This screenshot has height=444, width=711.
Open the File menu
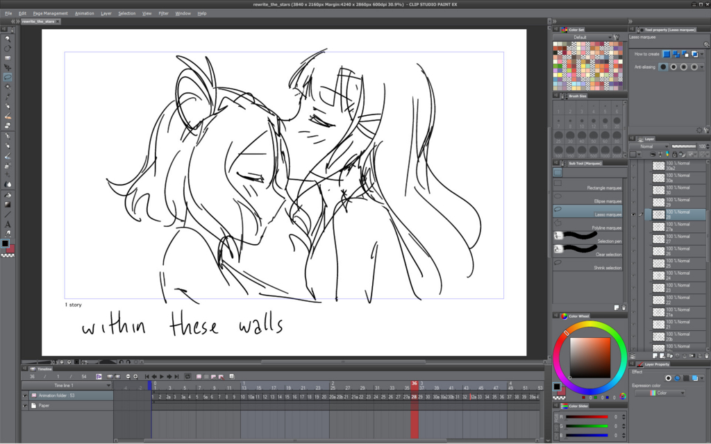click(x=8, y=13)
